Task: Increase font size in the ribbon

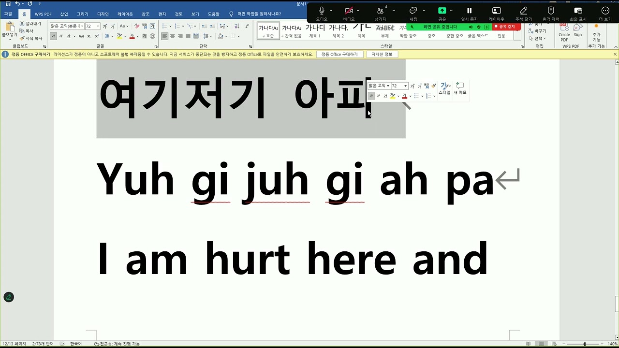Action: click(x=104, y=26)
